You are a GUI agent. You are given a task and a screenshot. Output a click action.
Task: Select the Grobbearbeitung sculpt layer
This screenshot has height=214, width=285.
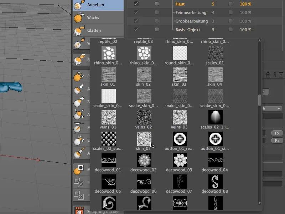pyautogui.click(x=192, y=21)
